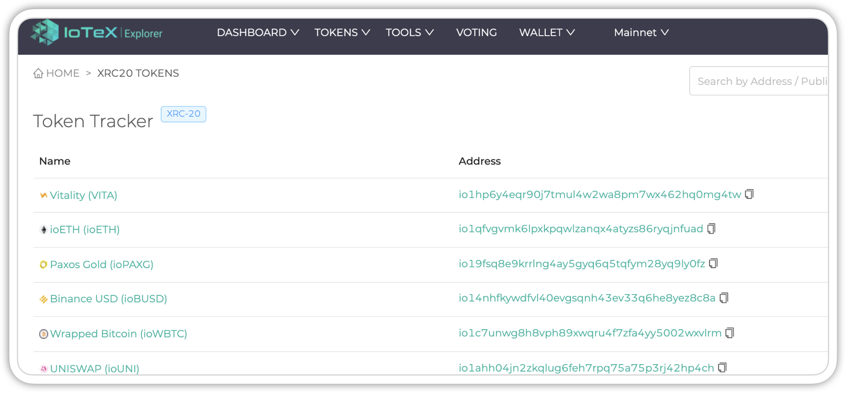Copy the UNISWAP ioUNI address
Image resolution: width=846 pixels, height=393 pixels.
(722, 368)
